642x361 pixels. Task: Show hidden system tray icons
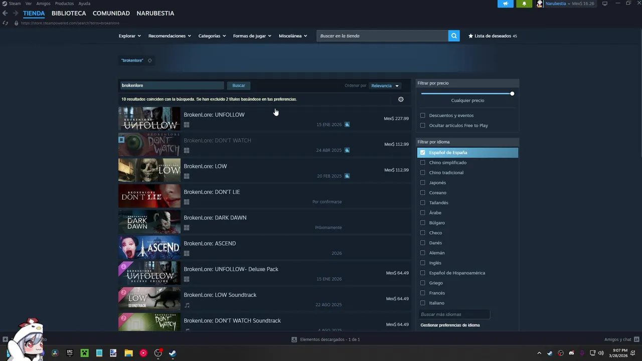(x=539, y=353)
